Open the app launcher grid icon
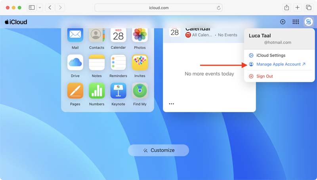 [296, 22]
